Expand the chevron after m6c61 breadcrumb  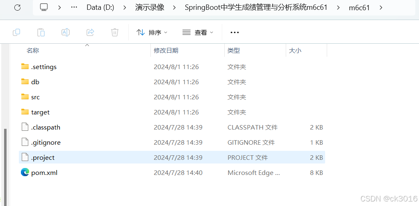pos(381,7)
